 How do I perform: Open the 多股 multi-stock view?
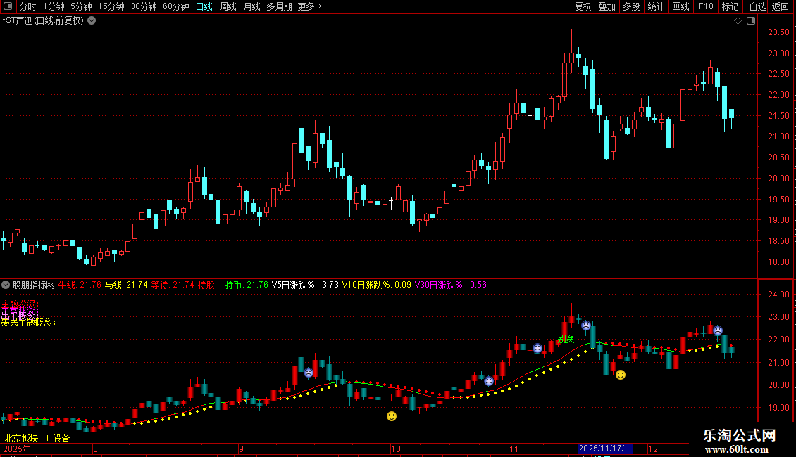coord(632,6)
